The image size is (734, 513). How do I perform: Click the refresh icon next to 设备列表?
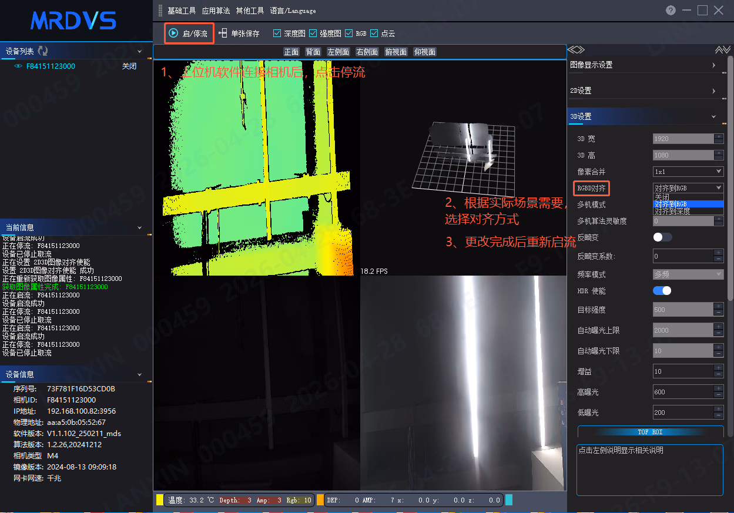(x=43, y=51)
